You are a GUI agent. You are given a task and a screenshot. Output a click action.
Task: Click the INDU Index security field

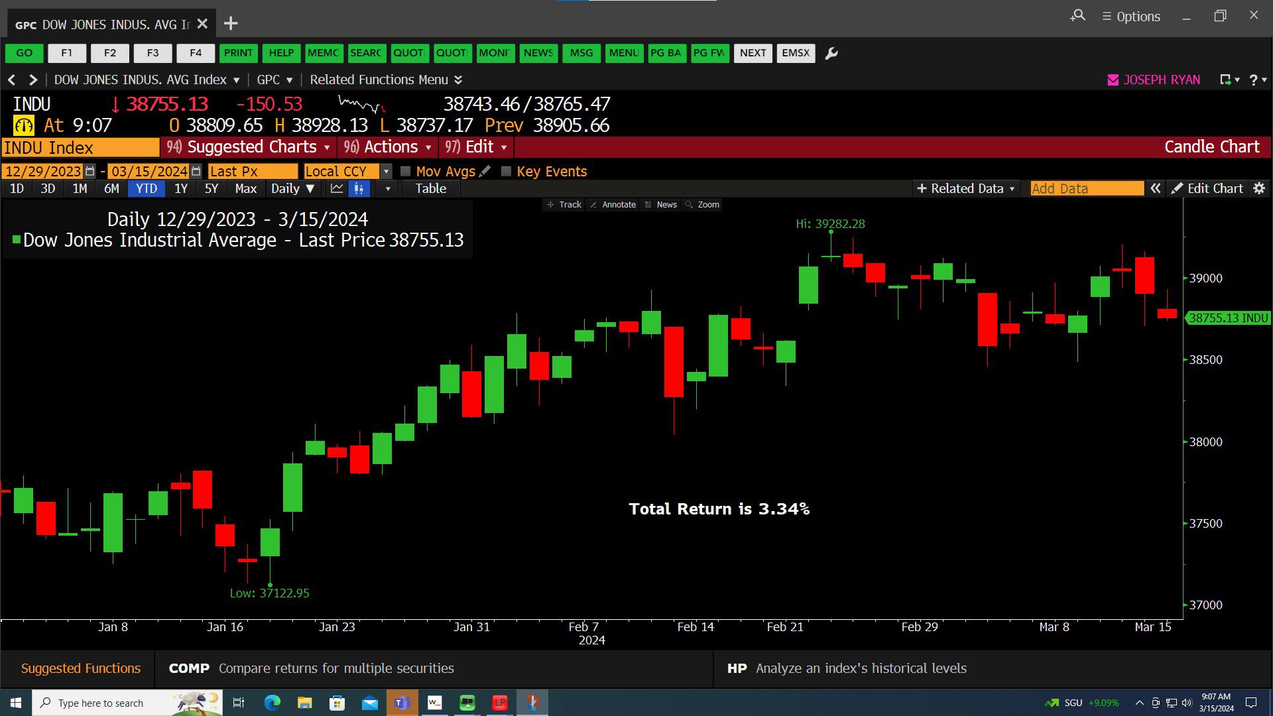(80, 147)
